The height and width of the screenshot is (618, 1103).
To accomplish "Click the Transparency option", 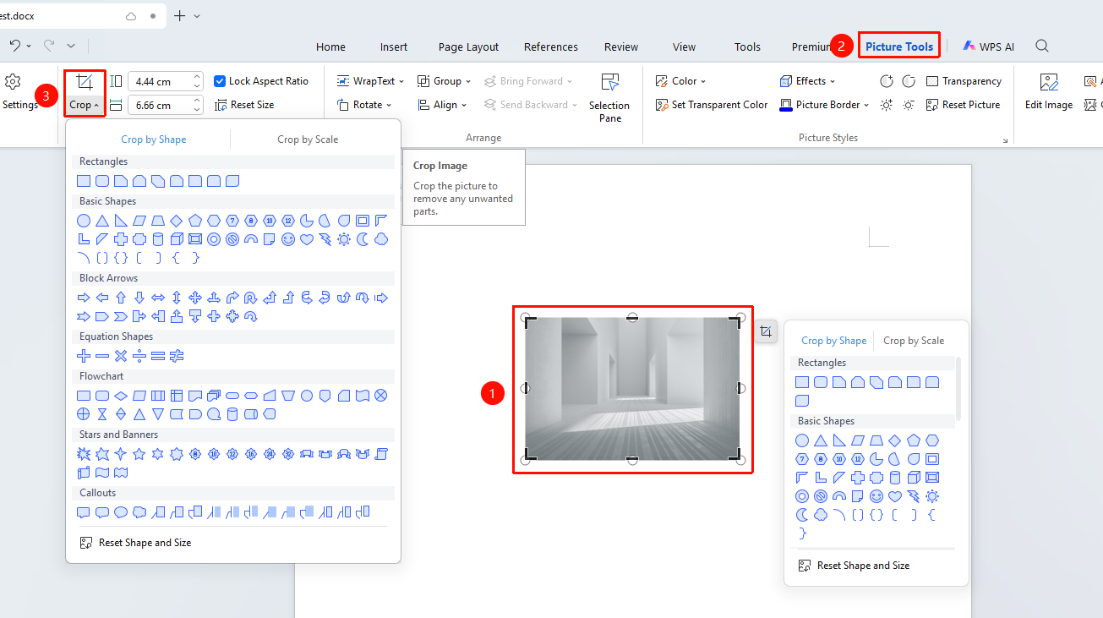I will pyautogui.click(x=964, y=81).
